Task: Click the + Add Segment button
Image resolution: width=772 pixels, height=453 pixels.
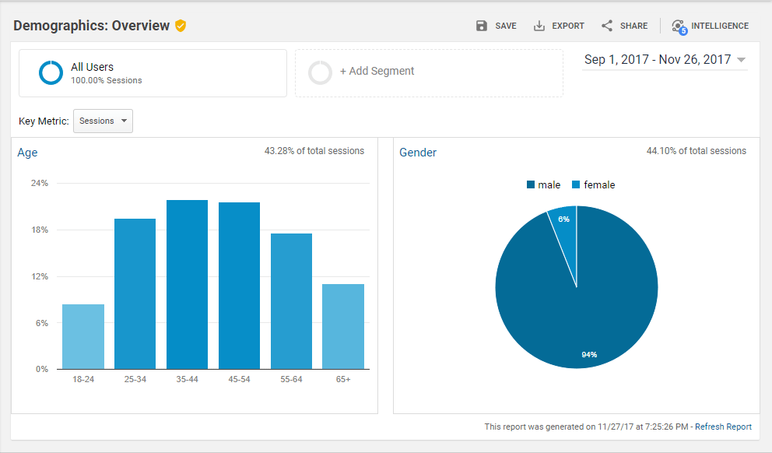Action: (377, 71)
